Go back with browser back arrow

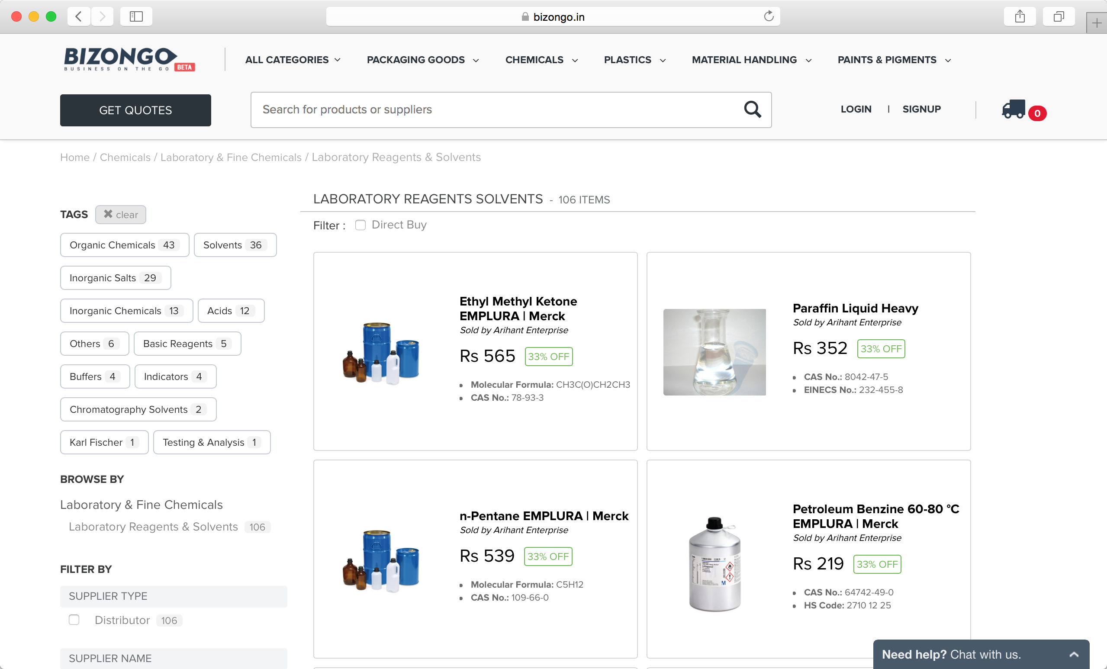click(79, 16)
